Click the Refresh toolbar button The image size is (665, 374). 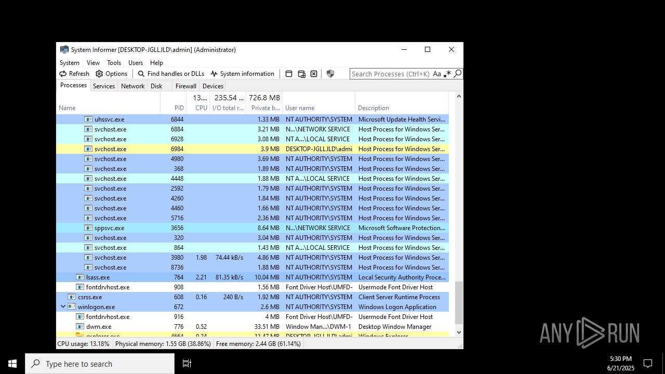pyautogui.click(x=74, y=74)
